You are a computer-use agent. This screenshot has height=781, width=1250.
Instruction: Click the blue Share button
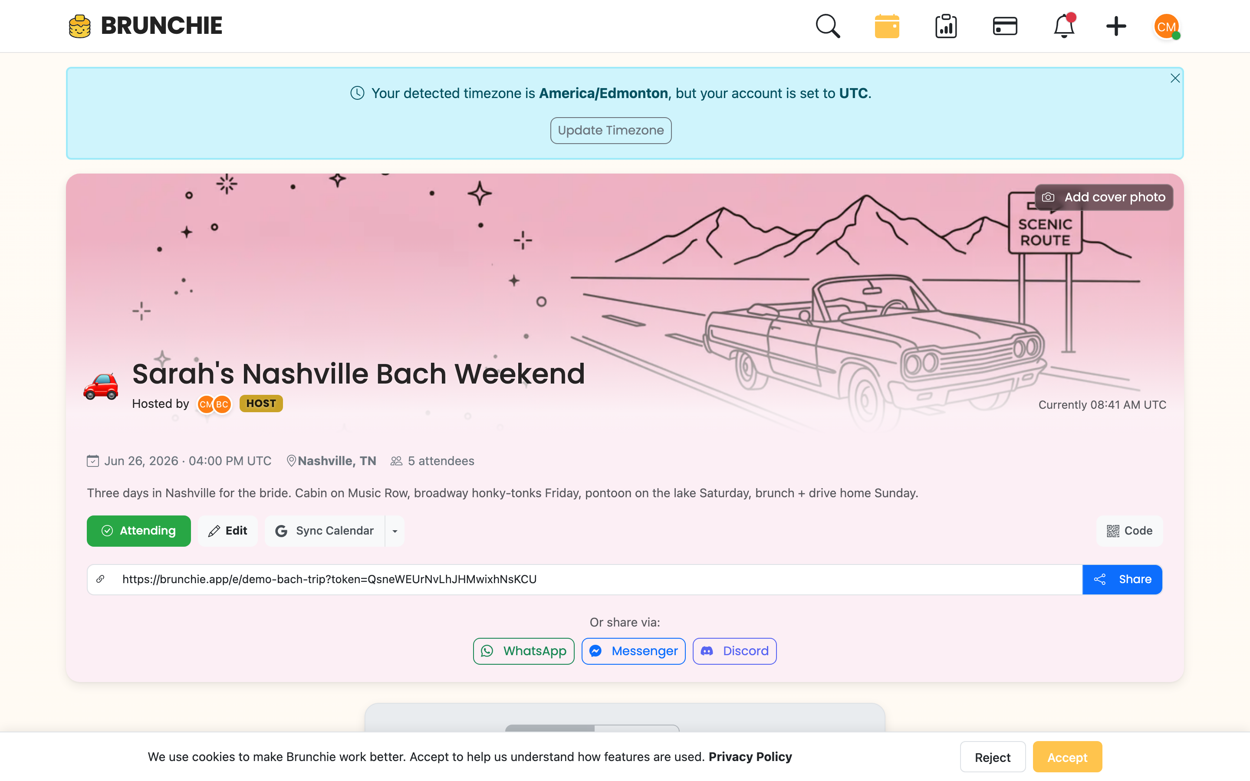pos(1122,580)
